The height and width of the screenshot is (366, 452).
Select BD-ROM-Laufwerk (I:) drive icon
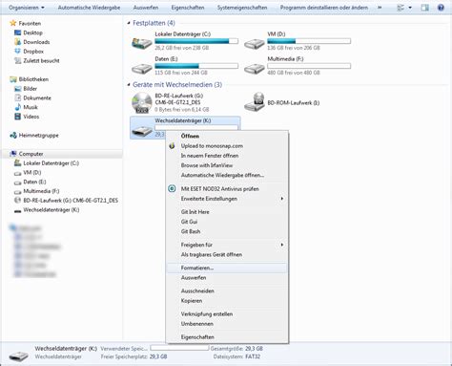click(x=255, y=102)
